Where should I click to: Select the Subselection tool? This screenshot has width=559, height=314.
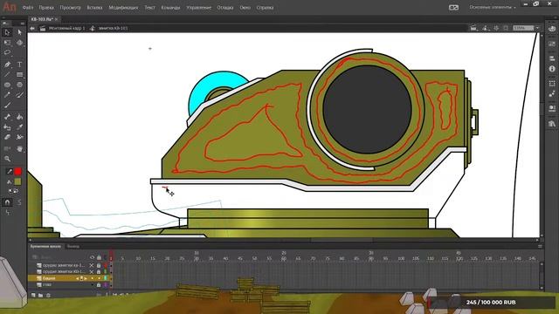(x=19, y=32)
